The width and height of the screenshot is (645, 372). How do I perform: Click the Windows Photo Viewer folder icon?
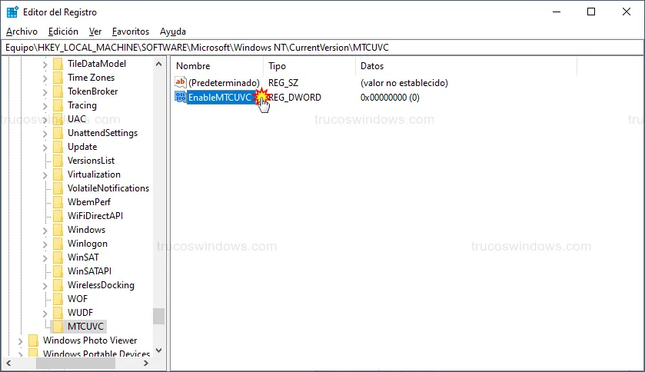click(x=33, y=340)
